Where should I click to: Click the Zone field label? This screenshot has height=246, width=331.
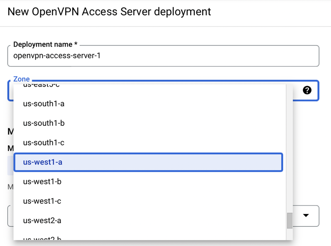coord(21,79)
